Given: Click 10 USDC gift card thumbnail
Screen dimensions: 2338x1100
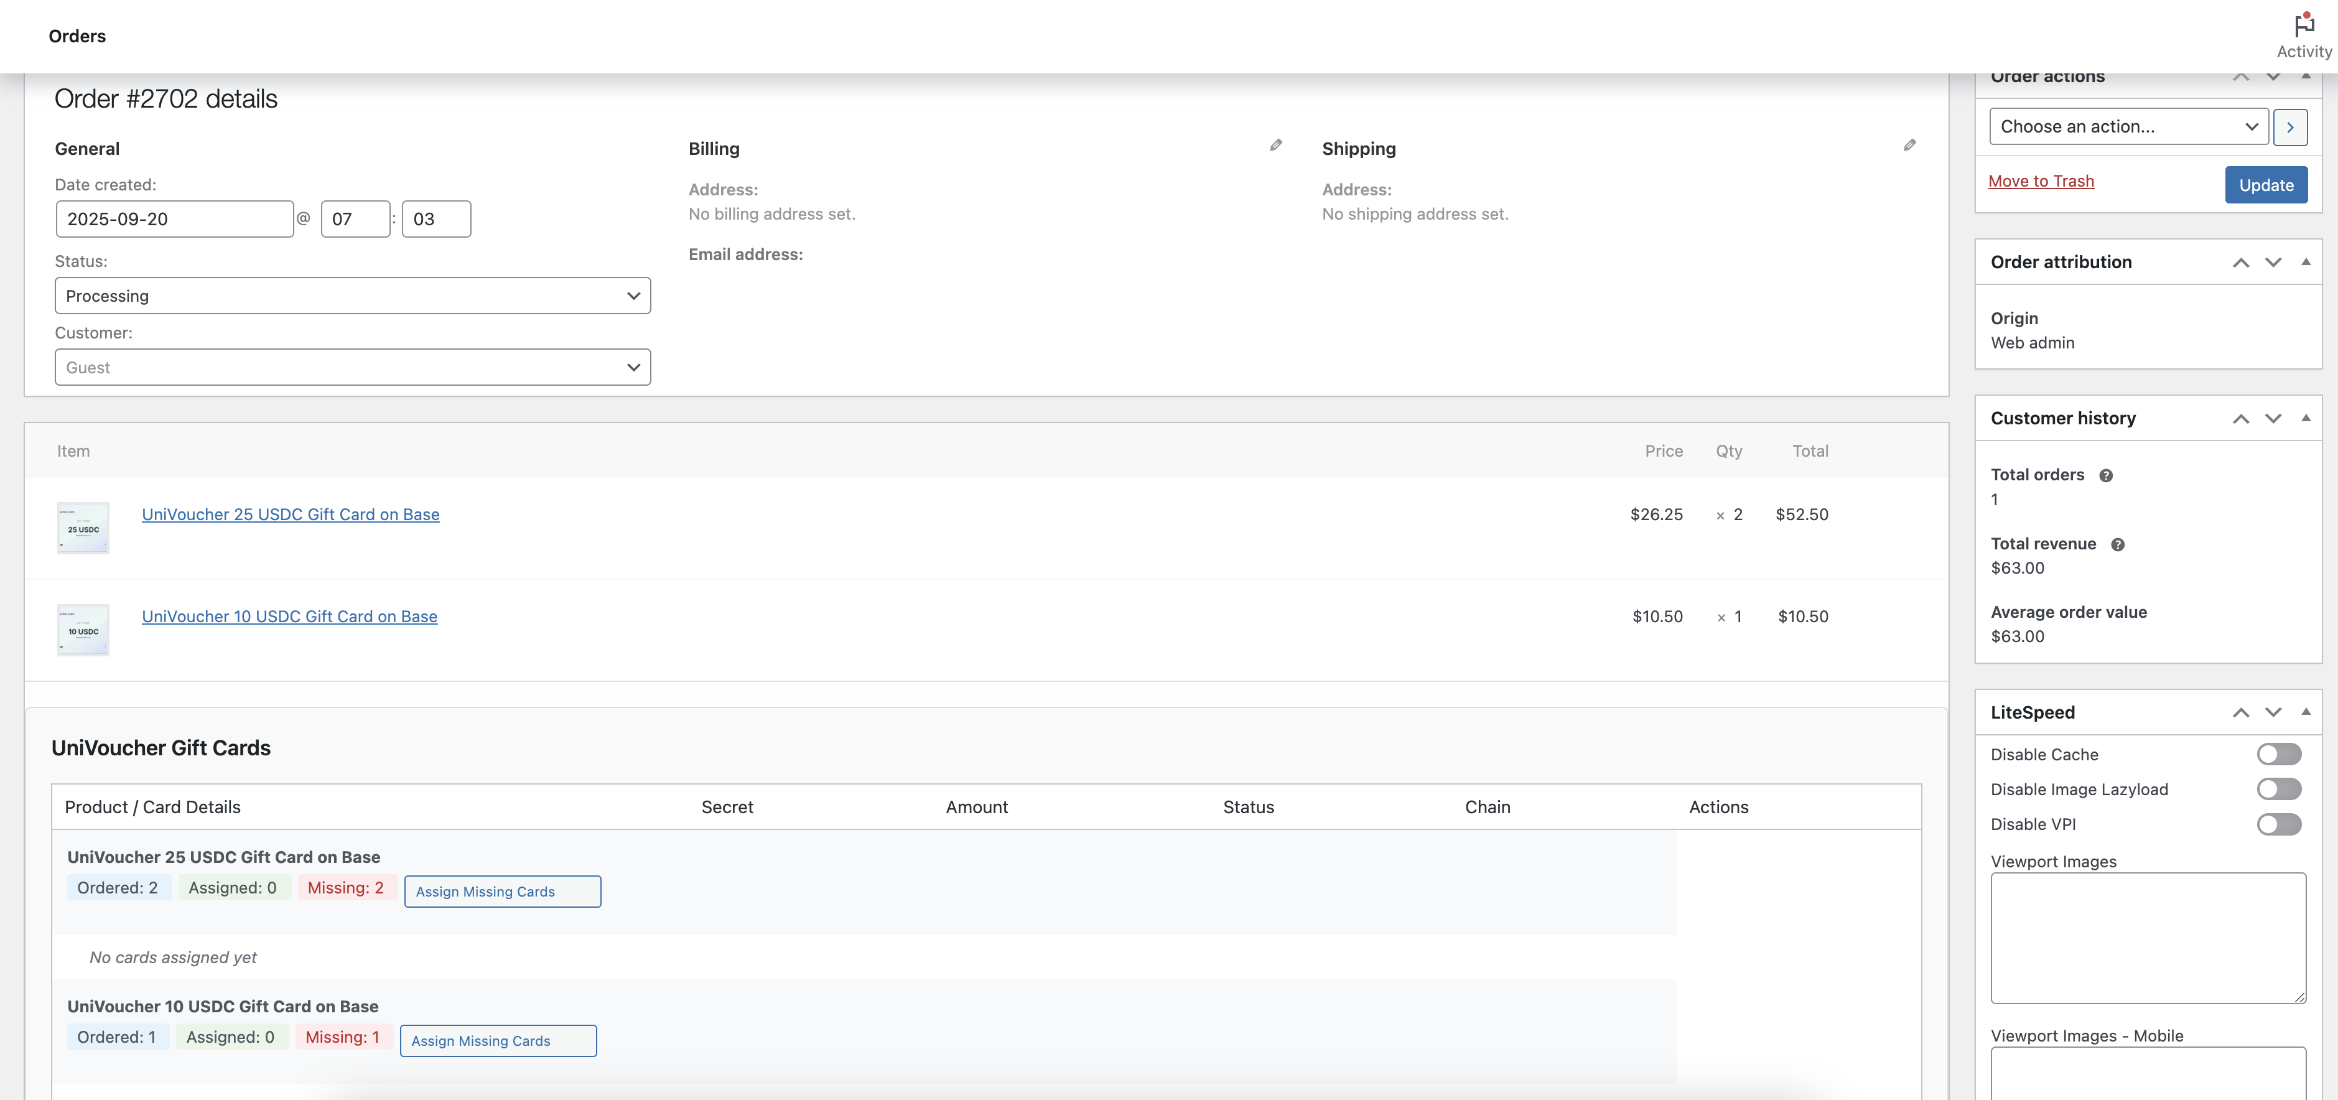Looking at the screenshot, I should 83,630.
